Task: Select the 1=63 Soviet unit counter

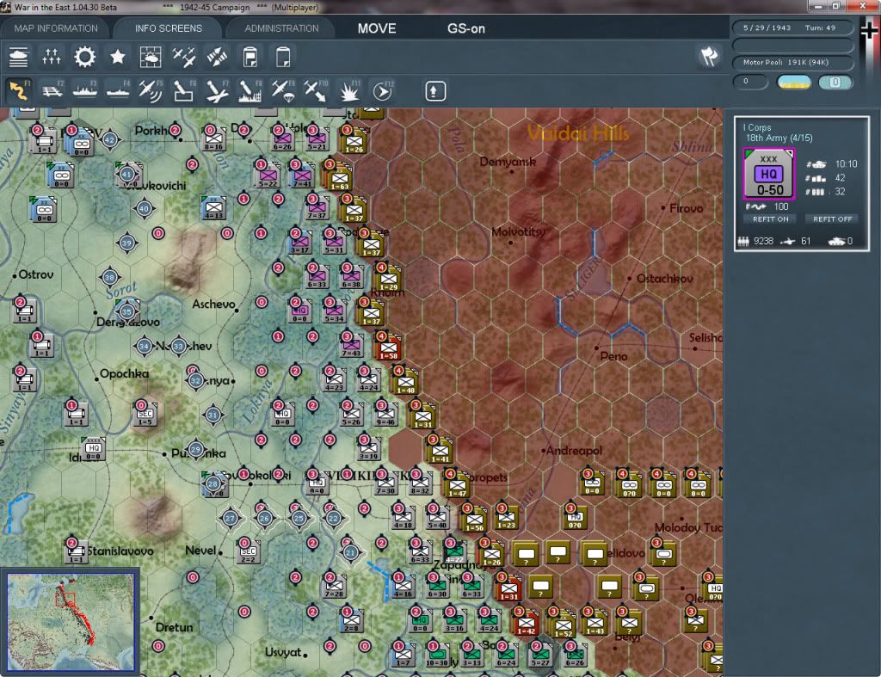Action: (339, 177)
